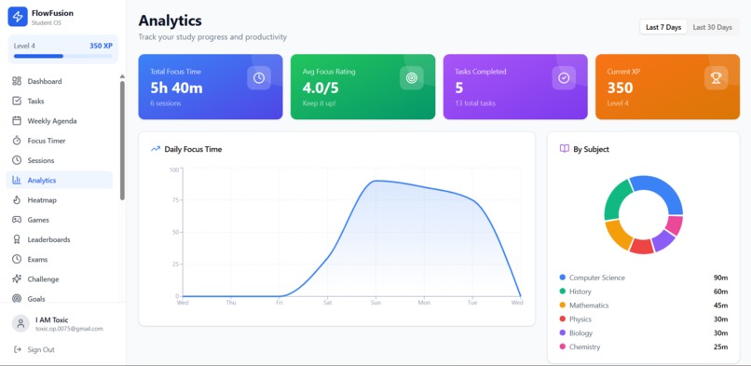Go to Games section
751x366 pixels.
pyautogui.click(x=60, y=220)
